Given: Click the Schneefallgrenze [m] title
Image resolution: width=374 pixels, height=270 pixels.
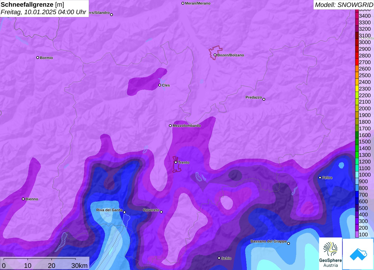Looking at the screenshot, I should point(32,5).
